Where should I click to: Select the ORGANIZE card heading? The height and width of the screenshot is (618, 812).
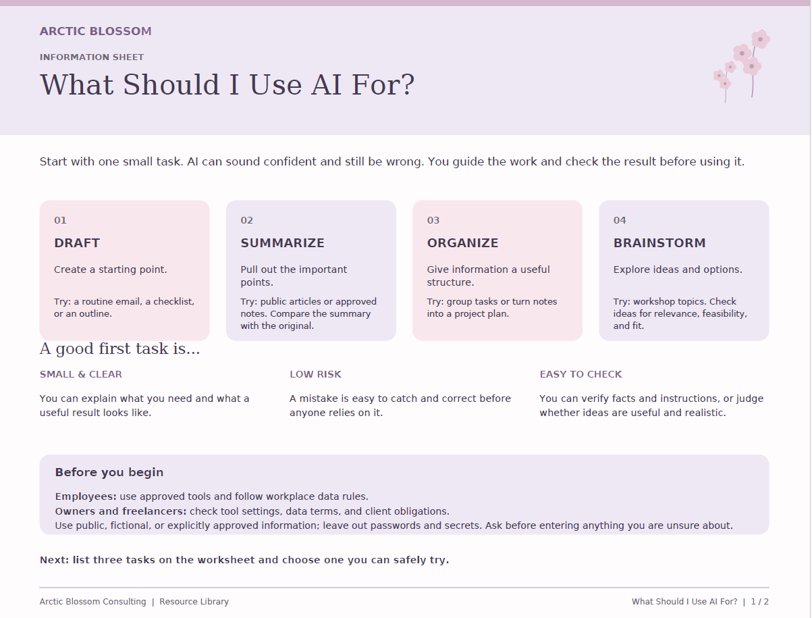point(462,243)
